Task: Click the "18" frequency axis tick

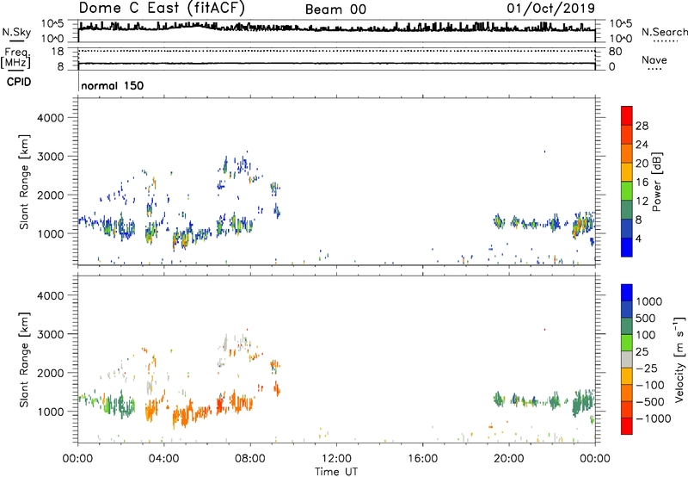Action: [57, 52]
